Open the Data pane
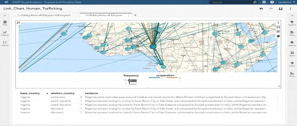Image resolution: width=297 pixels, height=126 pixels. point(5,23)
